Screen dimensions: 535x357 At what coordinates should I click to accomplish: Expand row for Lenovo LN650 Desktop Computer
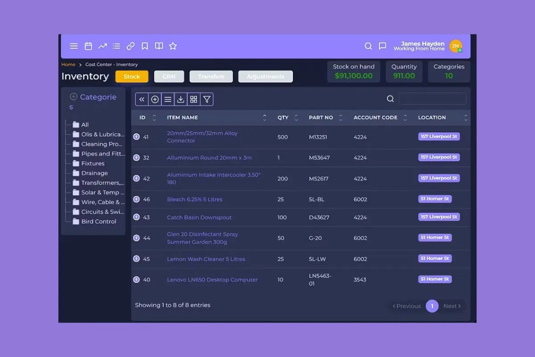pos(136,280)
